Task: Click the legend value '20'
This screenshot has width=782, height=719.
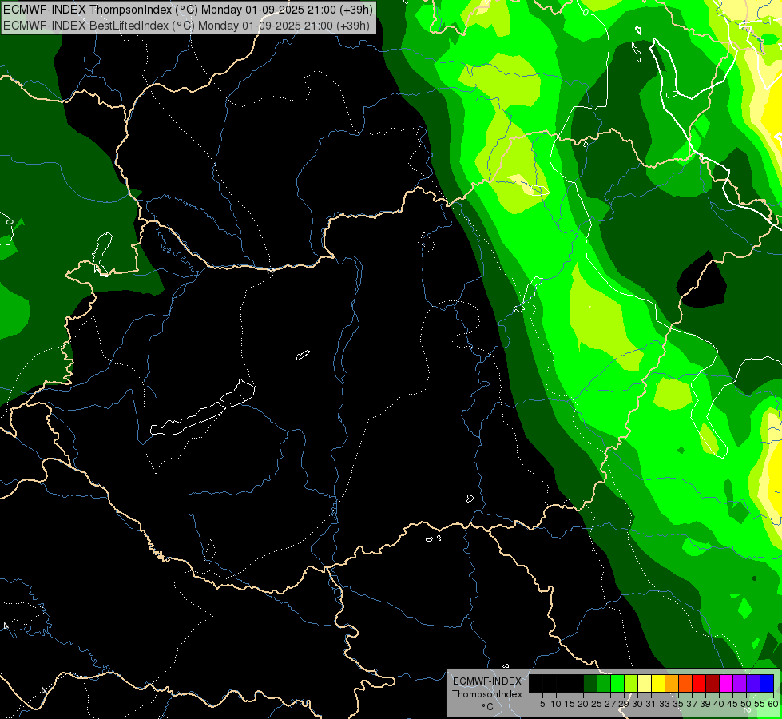Action: [583, 704]
